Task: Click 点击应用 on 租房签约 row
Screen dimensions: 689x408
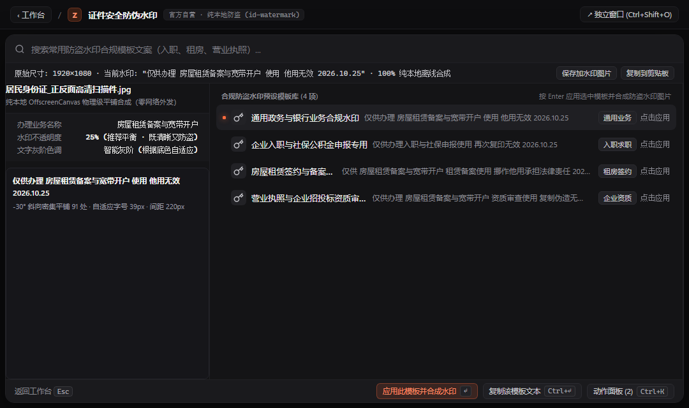Action: (655, 171)
